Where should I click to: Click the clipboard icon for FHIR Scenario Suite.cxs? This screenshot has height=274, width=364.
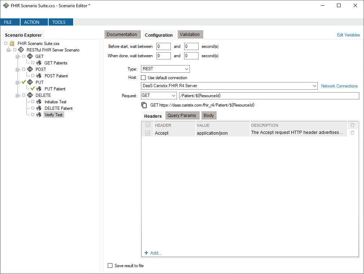pyautogui.click(x=12, y=43)
